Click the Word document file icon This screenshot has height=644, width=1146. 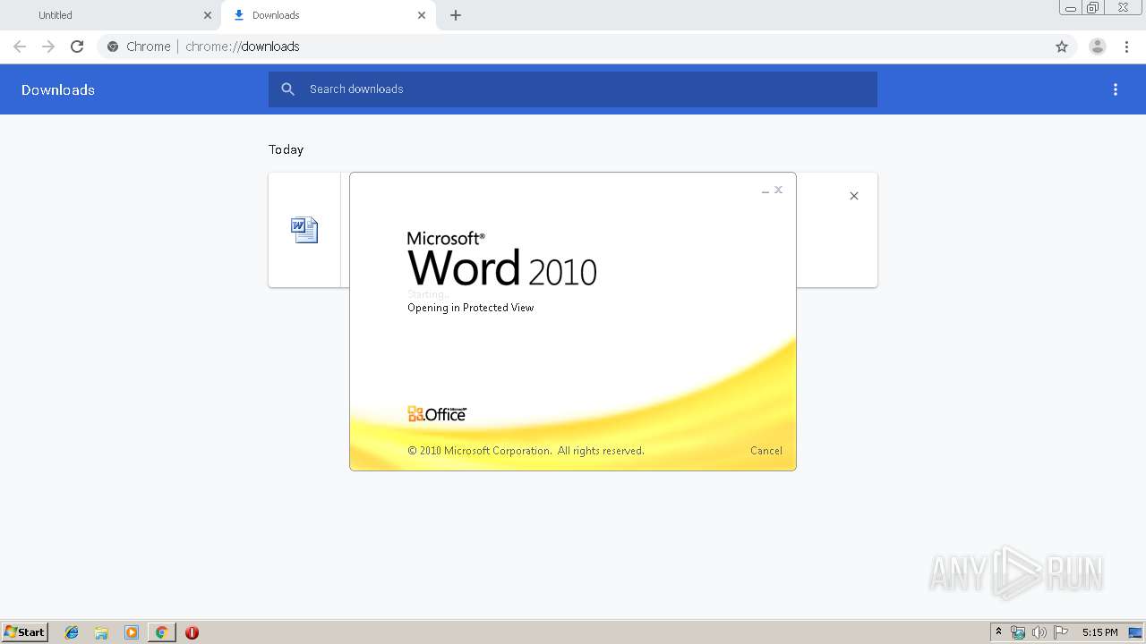(x=304, y=230)
